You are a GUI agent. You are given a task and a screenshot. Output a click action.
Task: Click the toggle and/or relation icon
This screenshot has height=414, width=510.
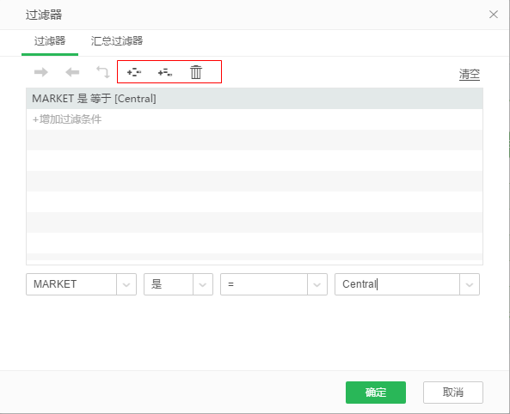click(103, 72)
